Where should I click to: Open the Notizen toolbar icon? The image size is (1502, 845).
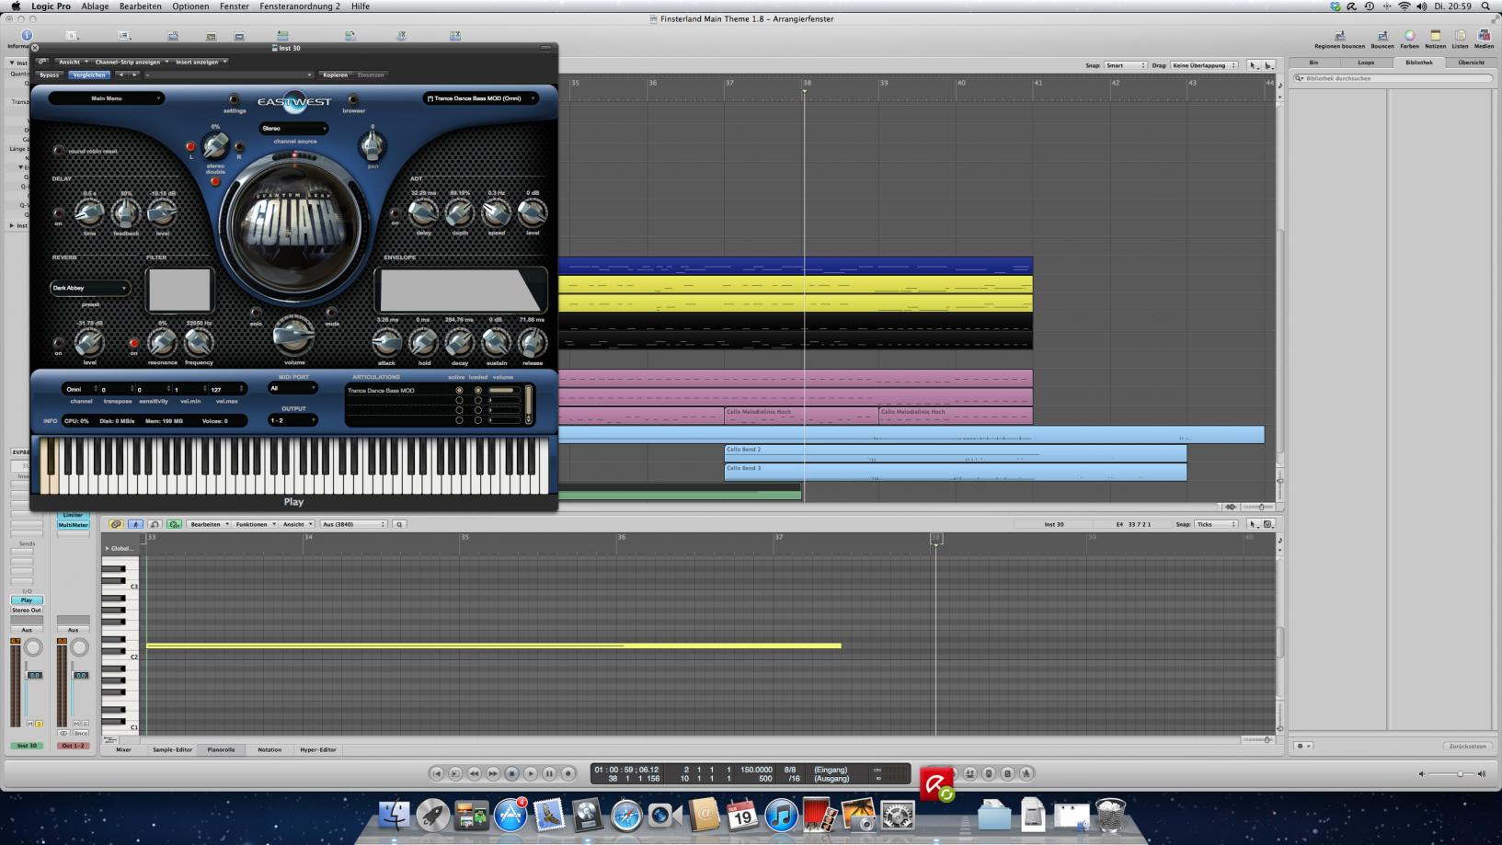click(1435, 36)
